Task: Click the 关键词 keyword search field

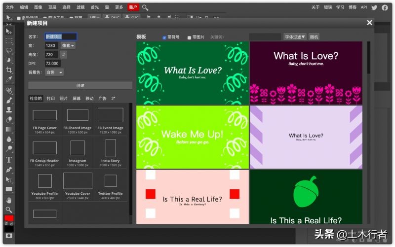Action: [265, 37]
